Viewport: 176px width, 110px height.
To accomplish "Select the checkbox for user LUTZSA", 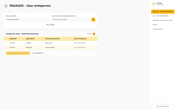I will [6, 43].
